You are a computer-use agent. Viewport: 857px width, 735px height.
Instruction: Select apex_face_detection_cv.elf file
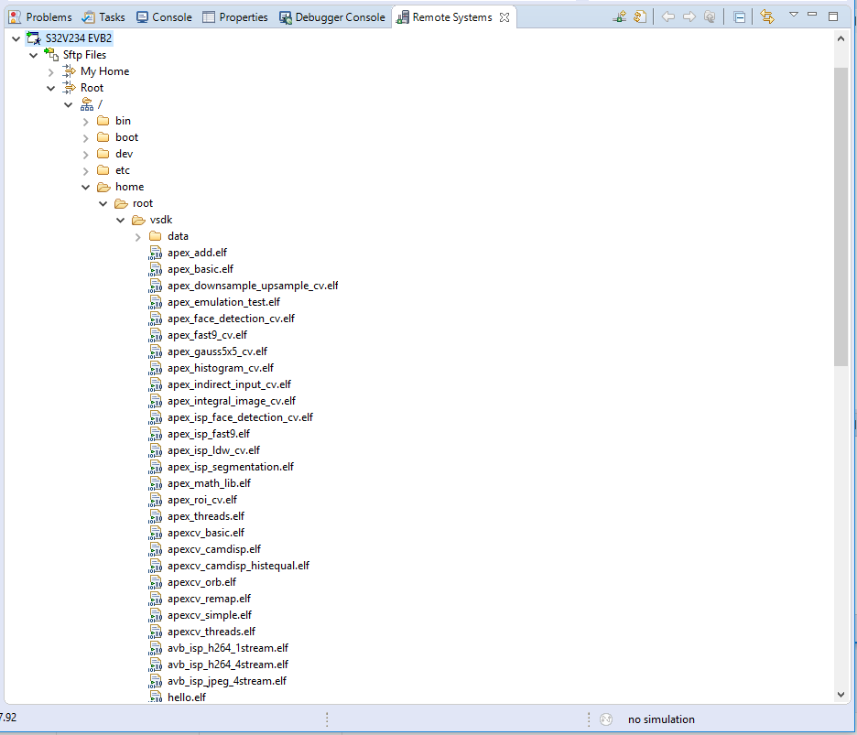pyautogui.click(x=231, y=318)
